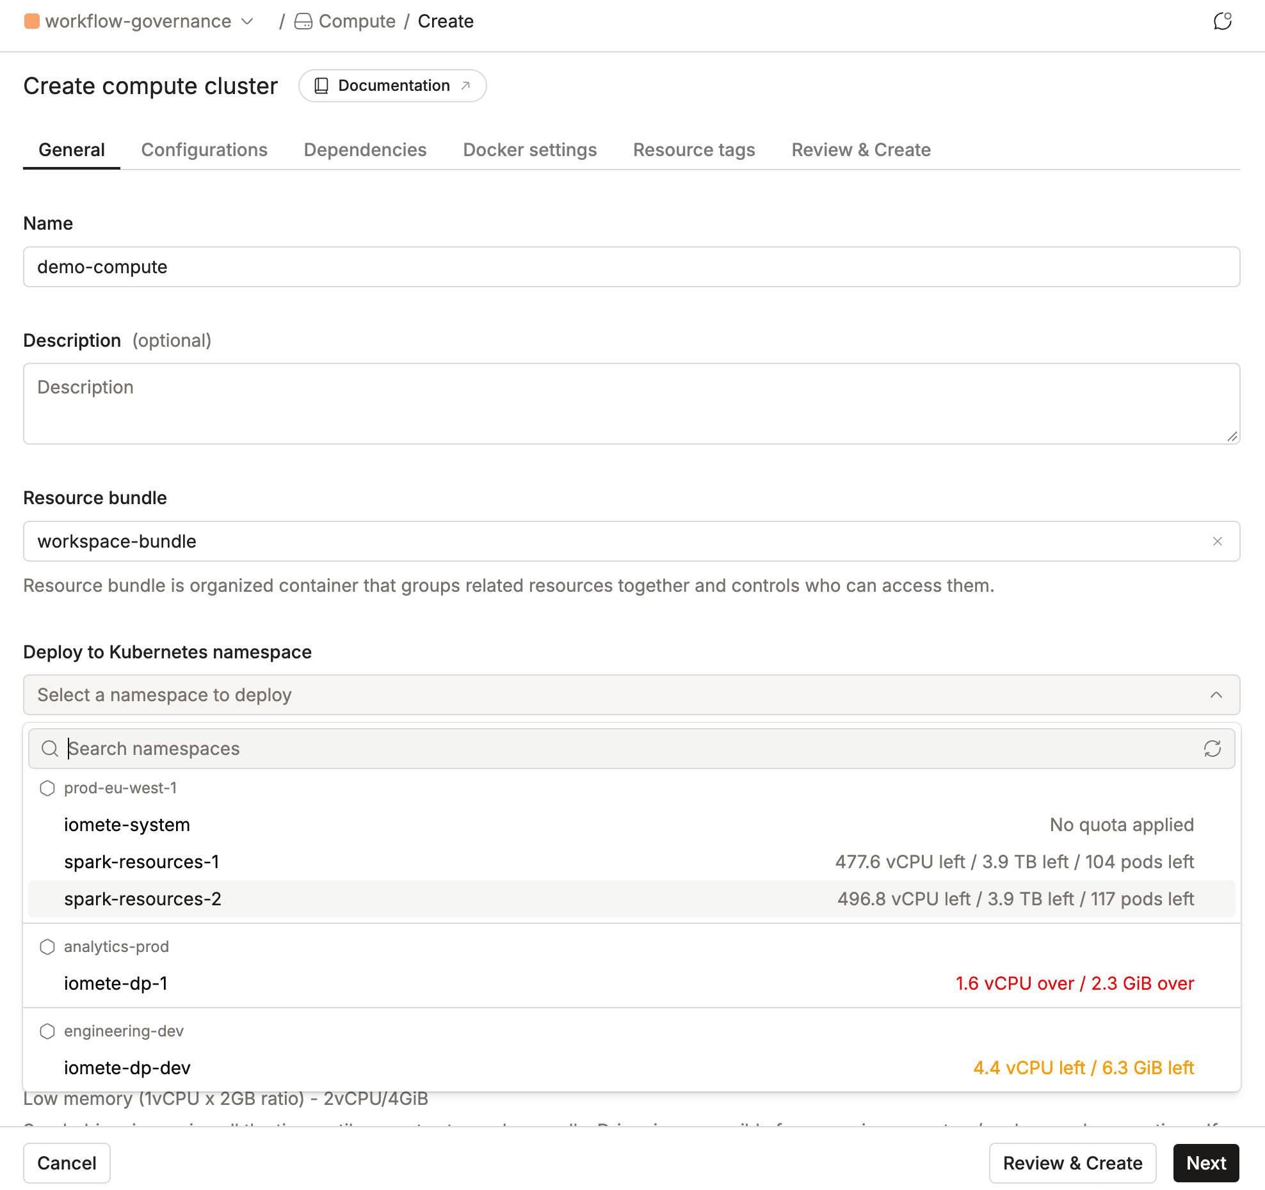Click the Name field containing demo-compute
The image size is (1265, 1190).
(632, 267)
